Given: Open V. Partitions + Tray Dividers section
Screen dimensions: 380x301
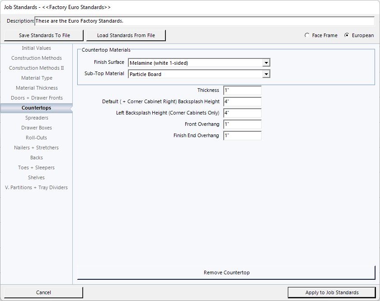Looking at the screenshot, I should 37,187.
